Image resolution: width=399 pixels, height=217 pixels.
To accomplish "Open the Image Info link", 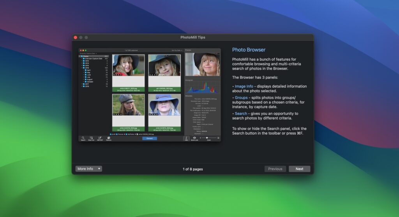I will pos(244,86).
